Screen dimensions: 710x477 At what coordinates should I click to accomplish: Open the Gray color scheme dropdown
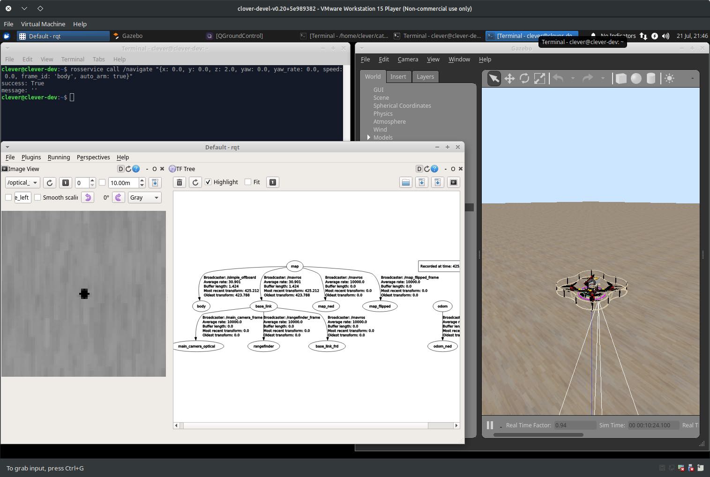tap(144, 197)
